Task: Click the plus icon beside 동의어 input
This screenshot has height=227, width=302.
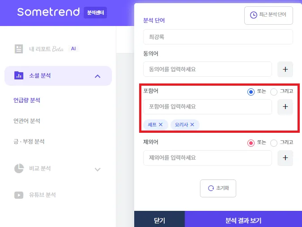Action: pos(285,69)
